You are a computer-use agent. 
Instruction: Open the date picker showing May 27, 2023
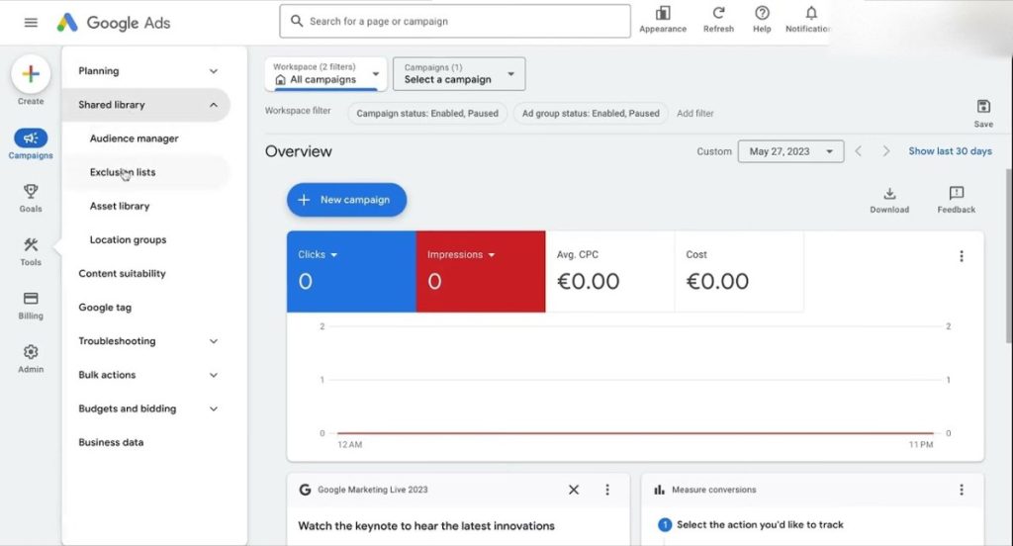click(790, 151)
